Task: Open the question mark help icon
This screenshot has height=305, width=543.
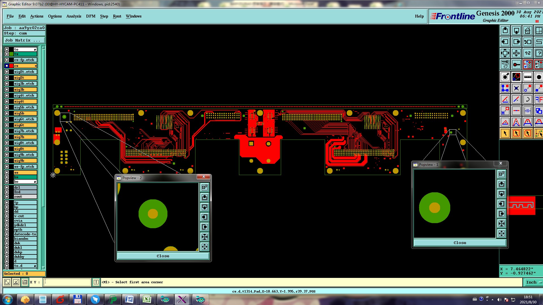Action: [x=538, y=53]
